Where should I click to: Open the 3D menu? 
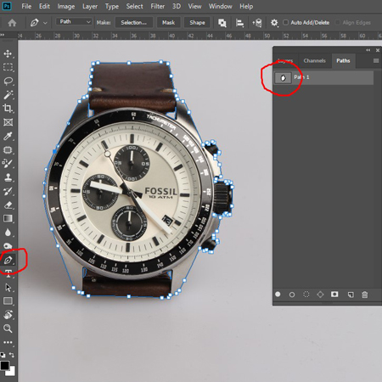177,6
